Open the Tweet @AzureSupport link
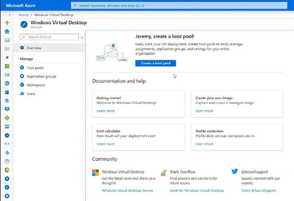 coord(259,190)
